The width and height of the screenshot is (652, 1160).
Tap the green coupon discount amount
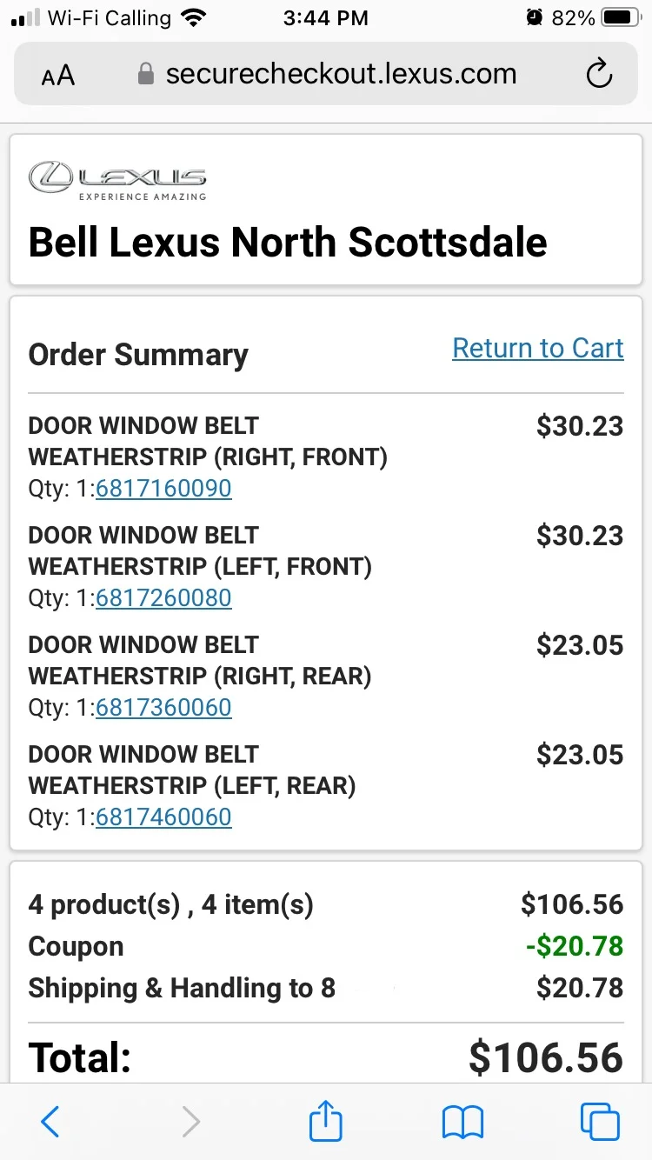point(575,946)
